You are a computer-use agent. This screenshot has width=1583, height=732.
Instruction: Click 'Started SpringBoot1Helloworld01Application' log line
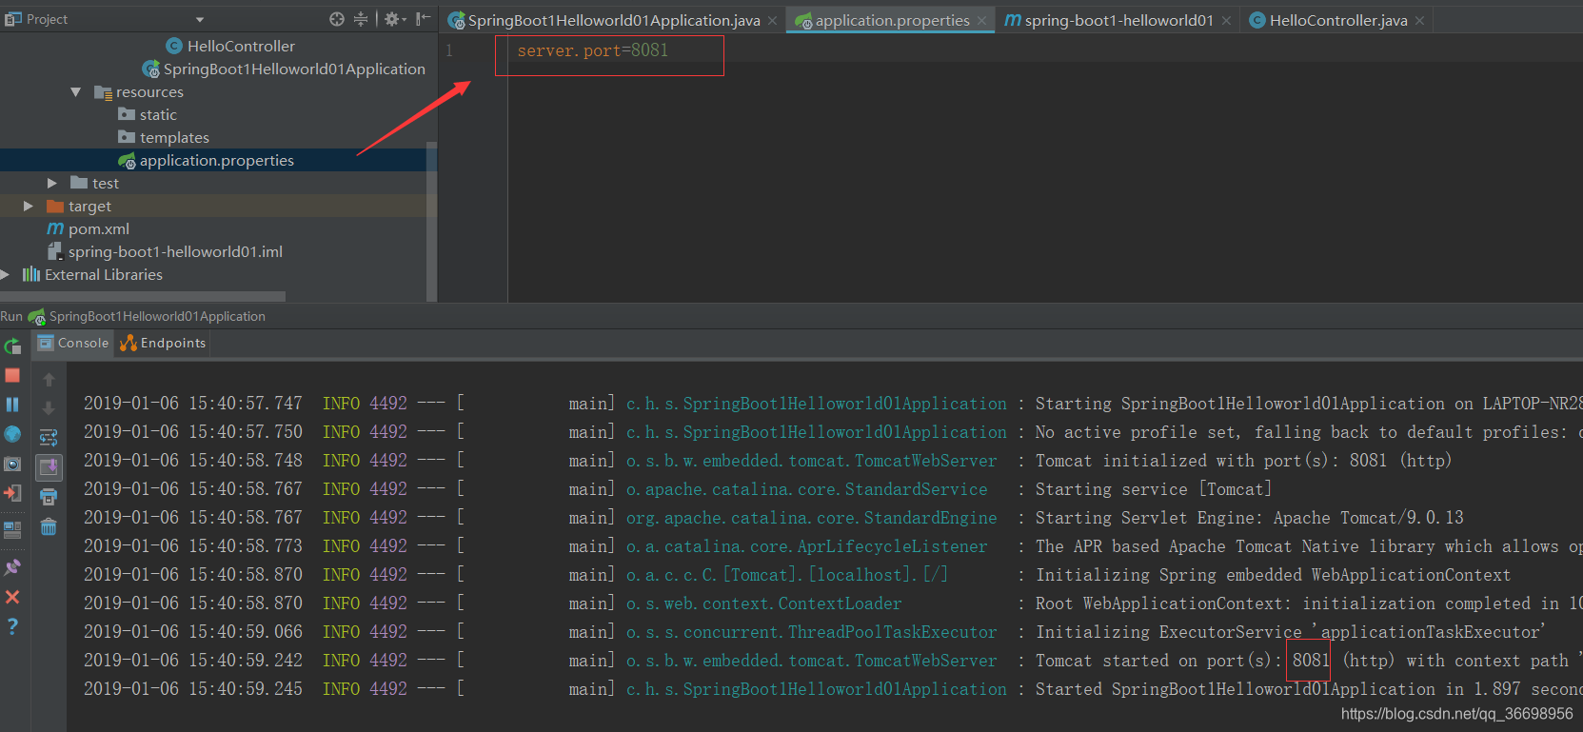pyautogui.click(x=1309, y=689)
